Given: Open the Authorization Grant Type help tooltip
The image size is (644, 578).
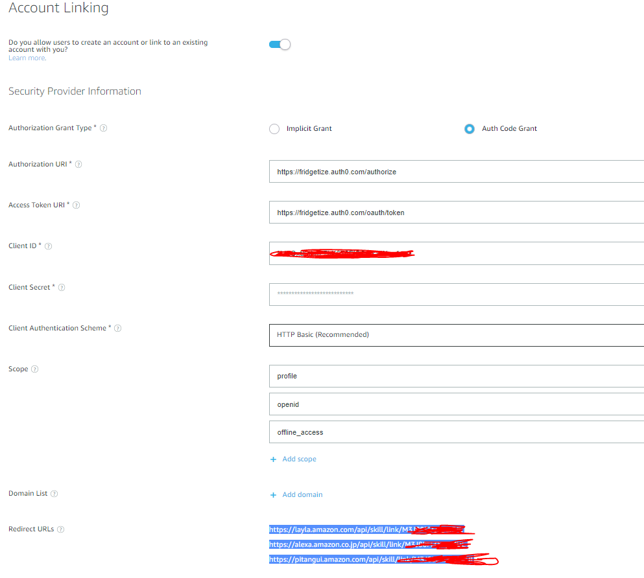Looking at the screenshot, I should tap(104, 128).
